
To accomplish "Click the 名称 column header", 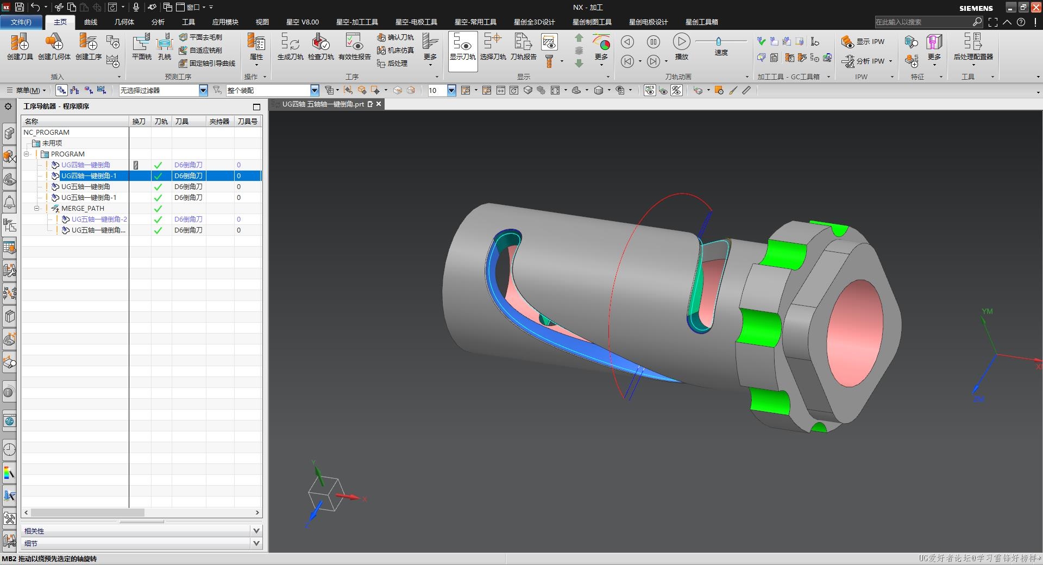I will tap(76, 121).
